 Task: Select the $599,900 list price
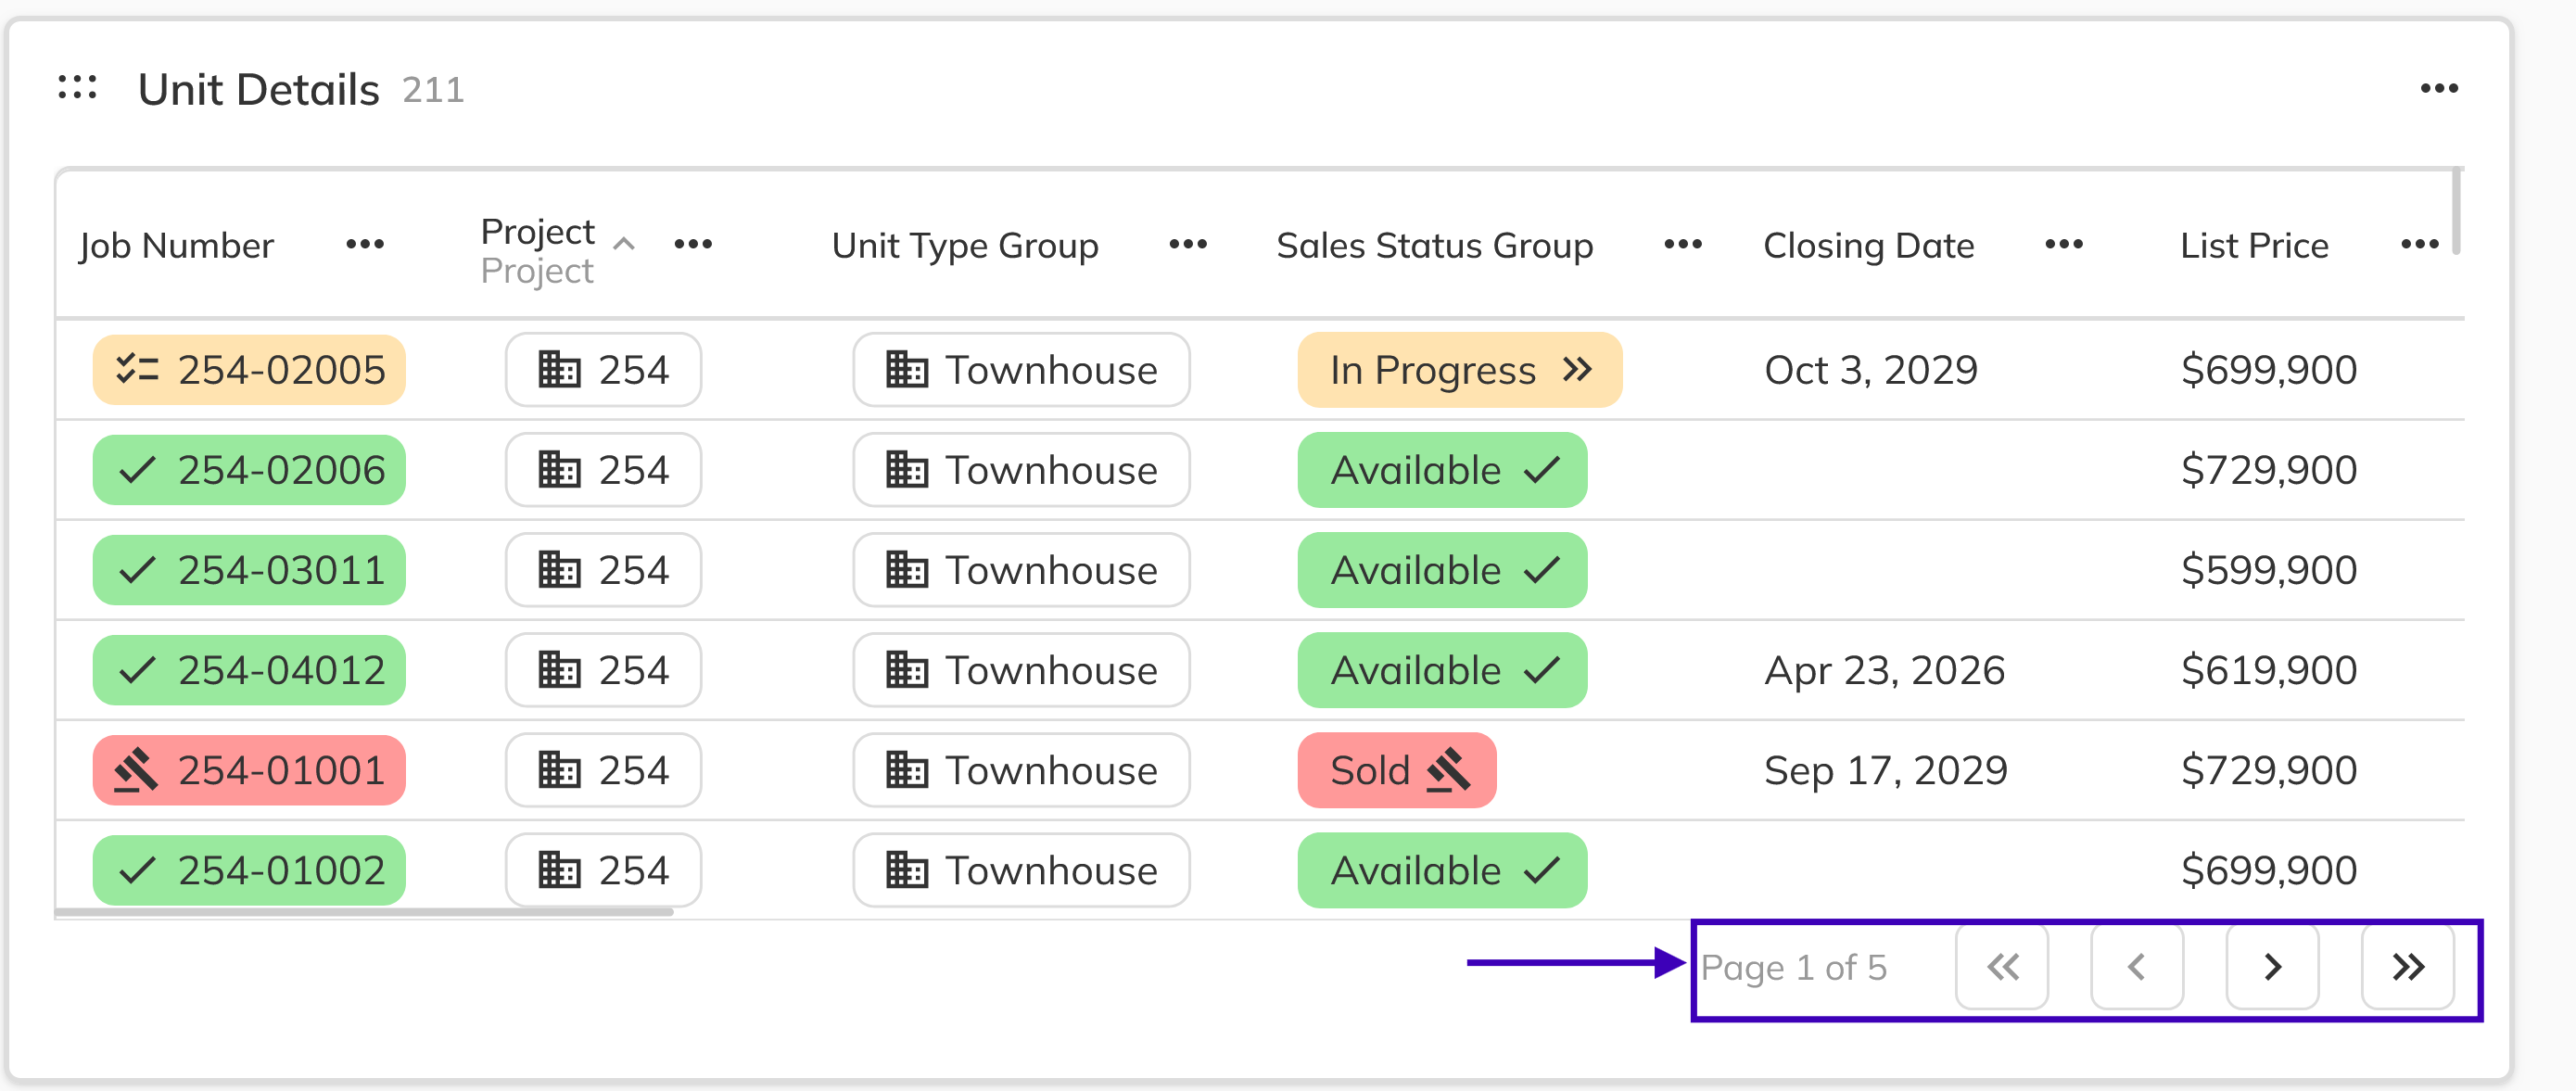click(x=2269, y=570)
